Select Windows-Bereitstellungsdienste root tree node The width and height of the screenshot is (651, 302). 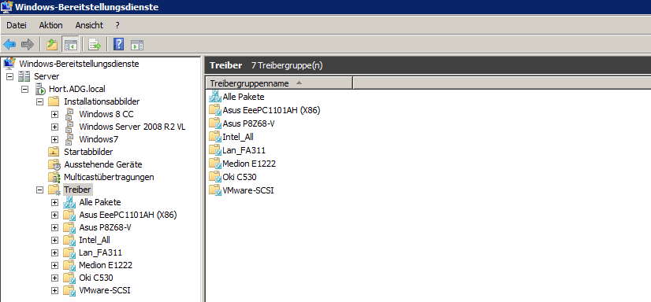[79, 64]
